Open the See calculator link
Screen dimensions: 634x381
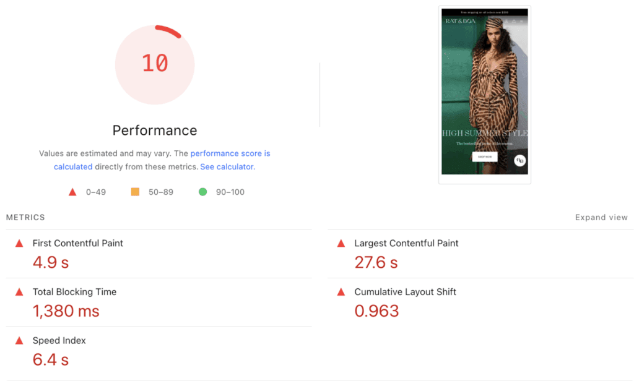click(227, 167)
